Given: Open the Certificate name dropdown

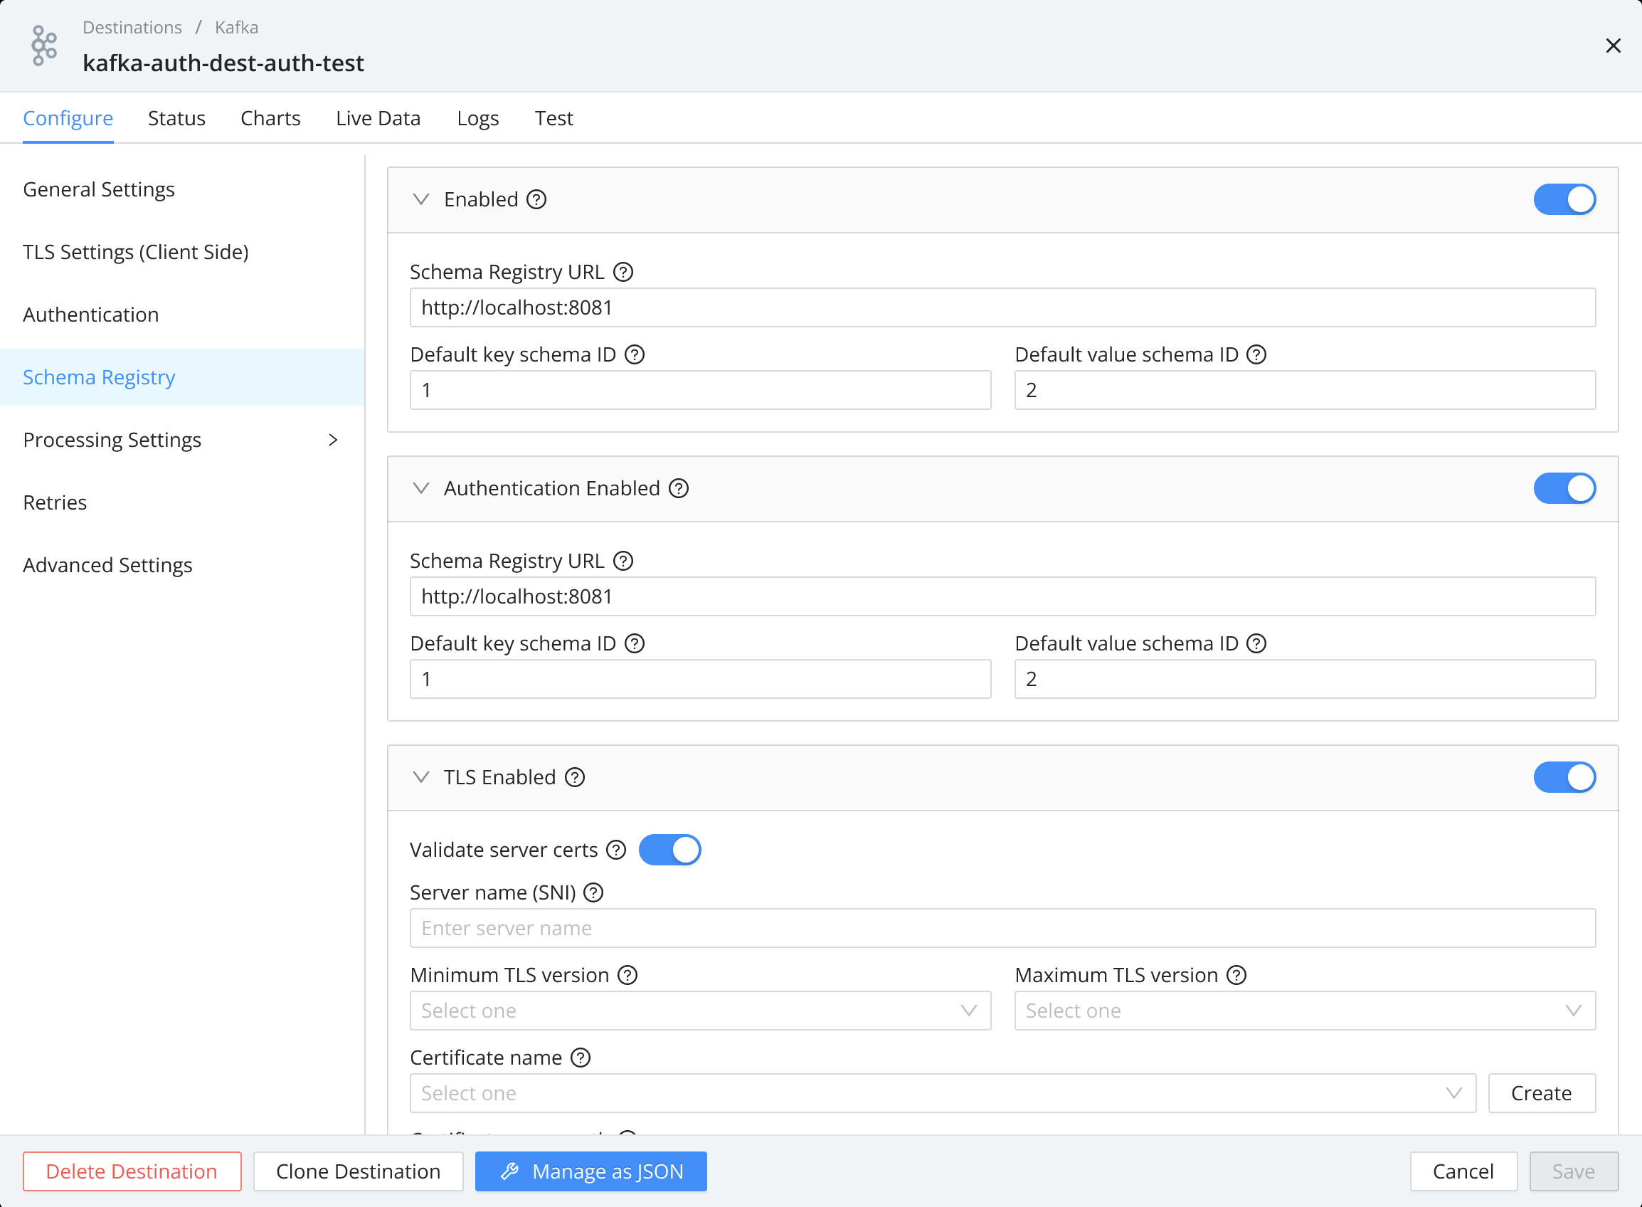Looking at the screenshot, I should [x=942, y=1093].
